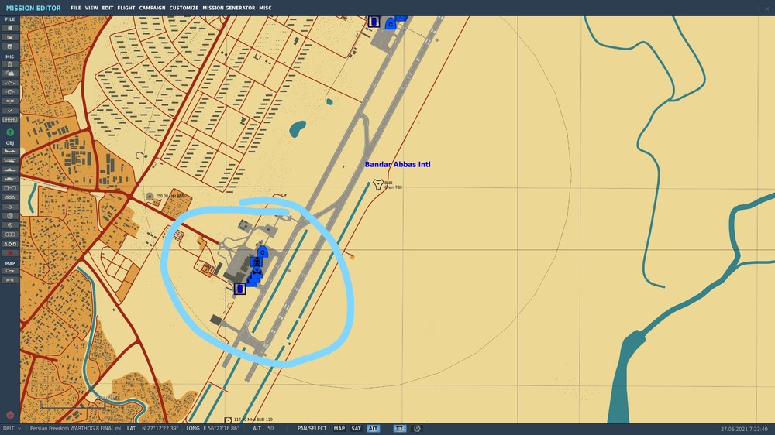Select the boxed blue unit near top runway
775x435 pixels.
click(x=374, y=21)
